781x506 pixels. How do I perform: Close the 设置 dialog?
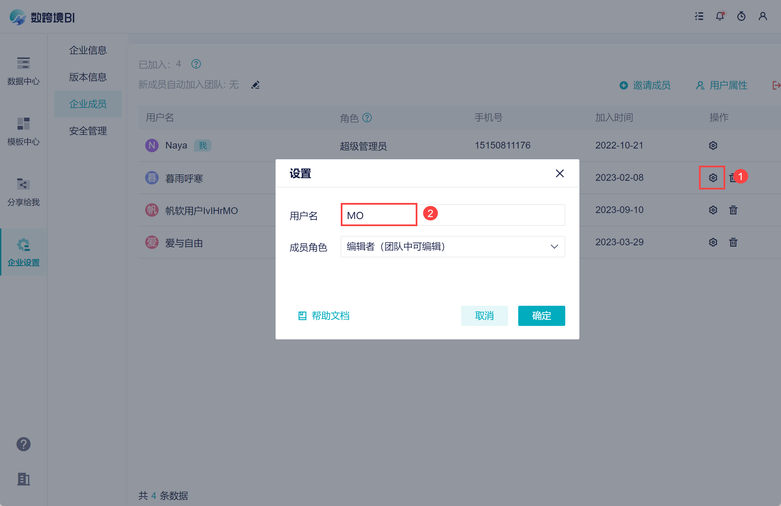[560, 173]
